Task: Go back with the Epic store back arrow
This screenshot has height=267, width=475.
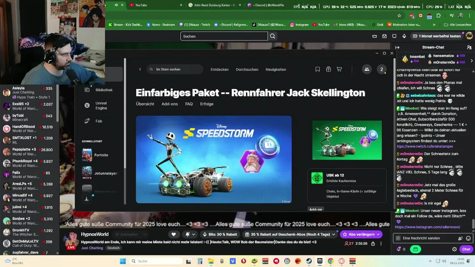Action: (140, 69)
